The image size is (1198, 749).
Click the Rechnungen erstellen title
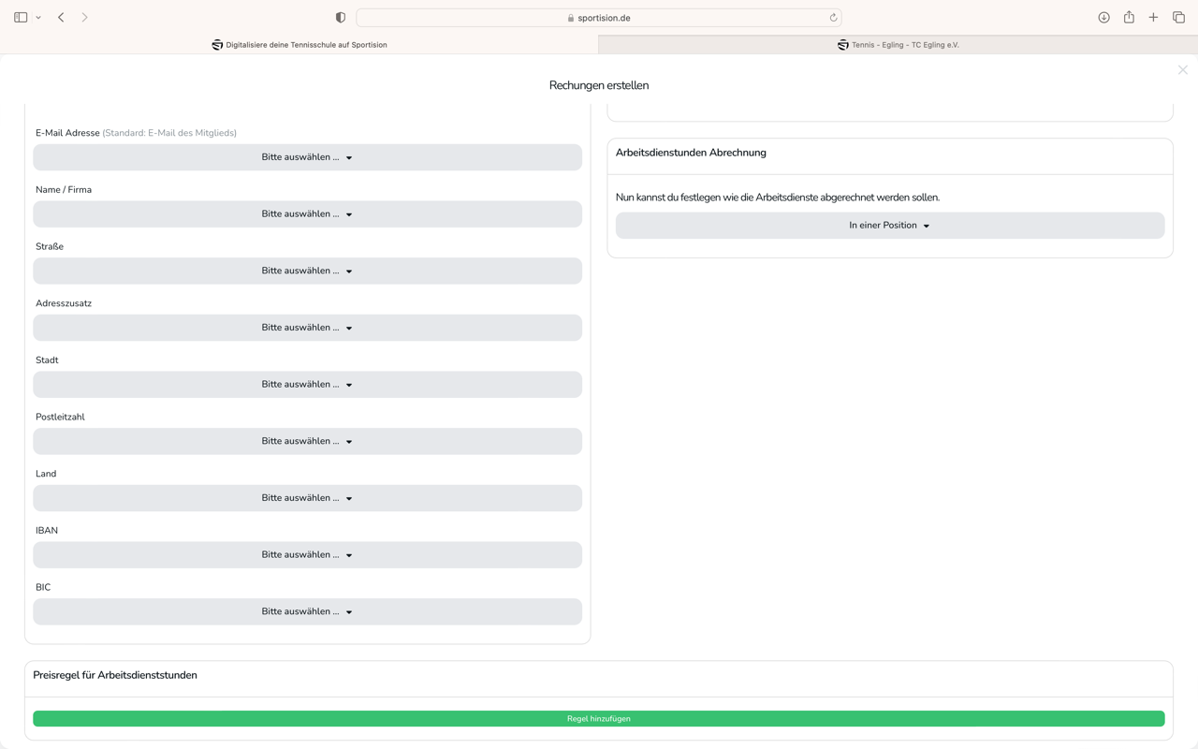(x=599, y=85)
